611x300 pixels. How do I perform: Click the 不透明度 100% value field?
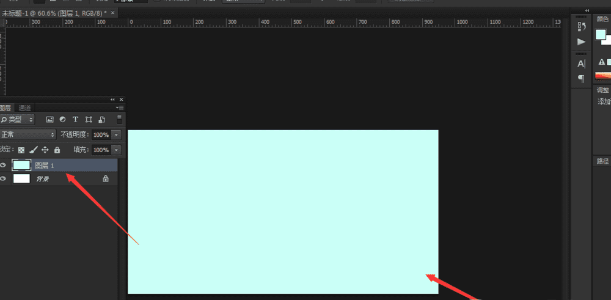point(101,135)
